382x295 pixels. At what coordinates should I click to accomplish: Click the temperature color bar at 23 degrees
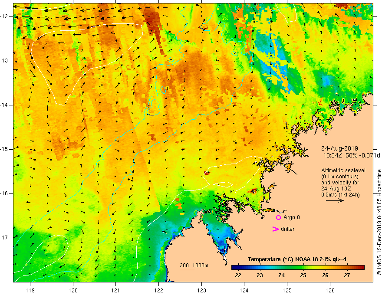pyautogui.click(x=260, y=268)
